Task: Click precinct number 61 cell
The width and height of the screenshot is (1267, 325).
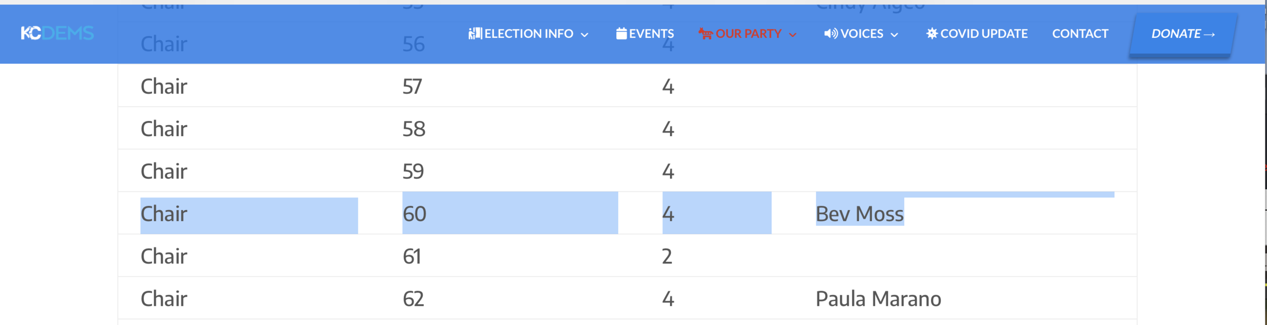Action: [x=412, y=257]
